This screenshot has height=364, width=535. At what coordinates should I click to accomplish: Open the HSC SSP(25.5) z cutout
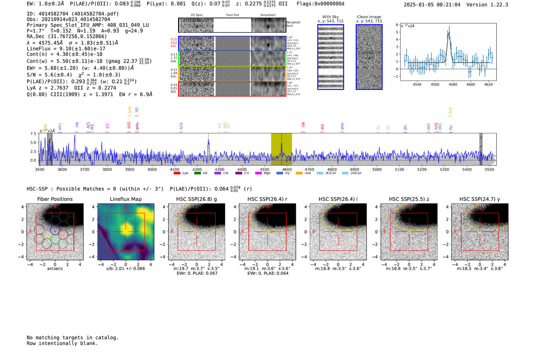pyautogui.click(x=409, y=231)
